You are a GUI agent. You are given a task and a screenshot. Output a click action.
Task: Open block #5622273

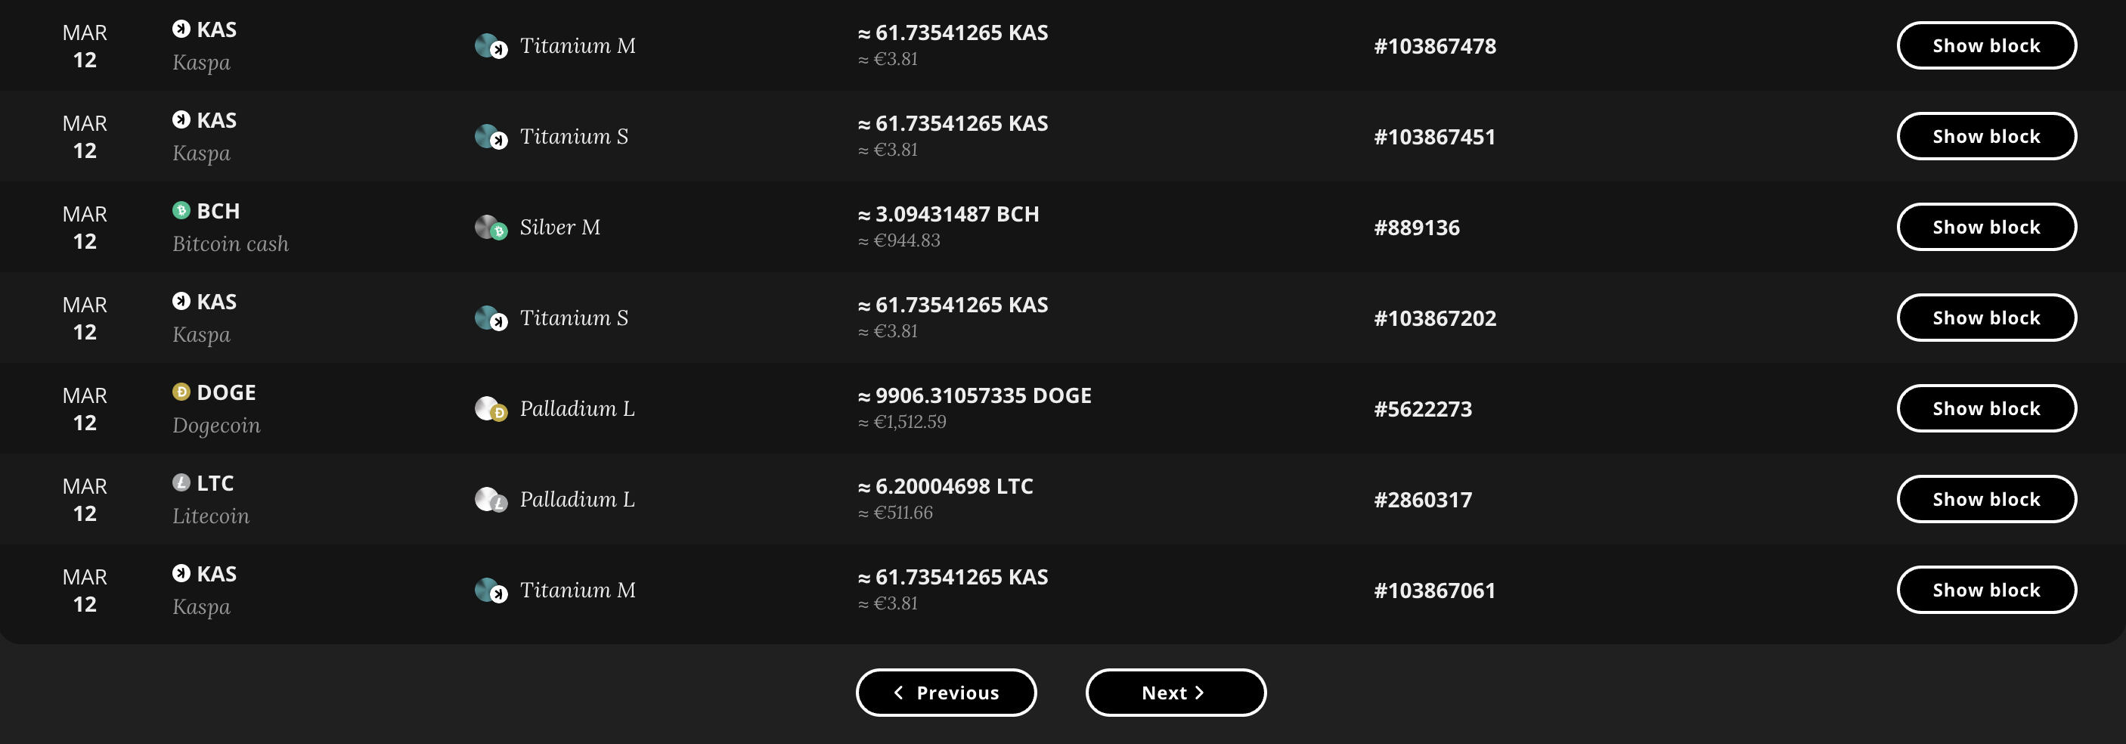pos(1423,408)
